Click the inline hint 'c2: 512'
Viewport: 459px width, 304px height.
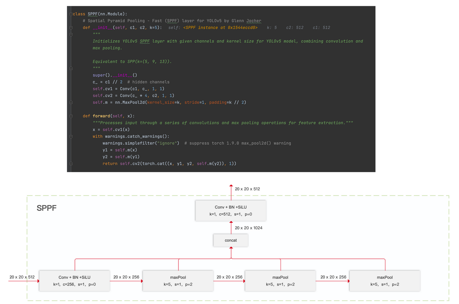(295, 28)
